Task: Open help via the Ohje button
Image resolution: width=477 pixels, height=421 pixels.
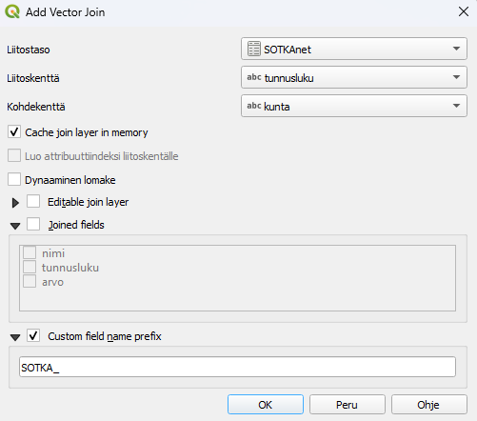Action: (x=429, y=405)
